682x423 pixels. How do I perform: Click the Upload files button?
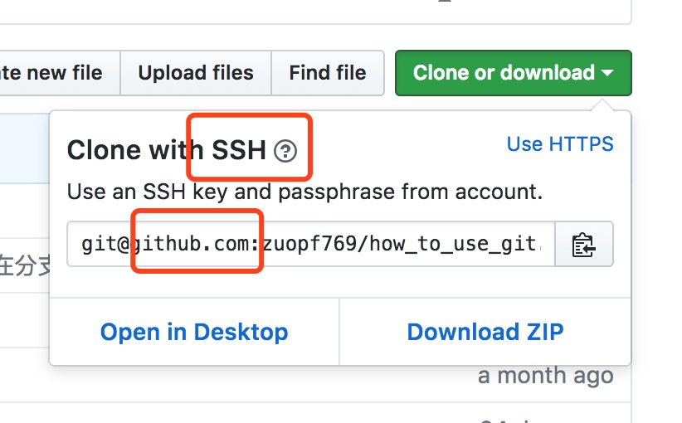pos(196,73)
